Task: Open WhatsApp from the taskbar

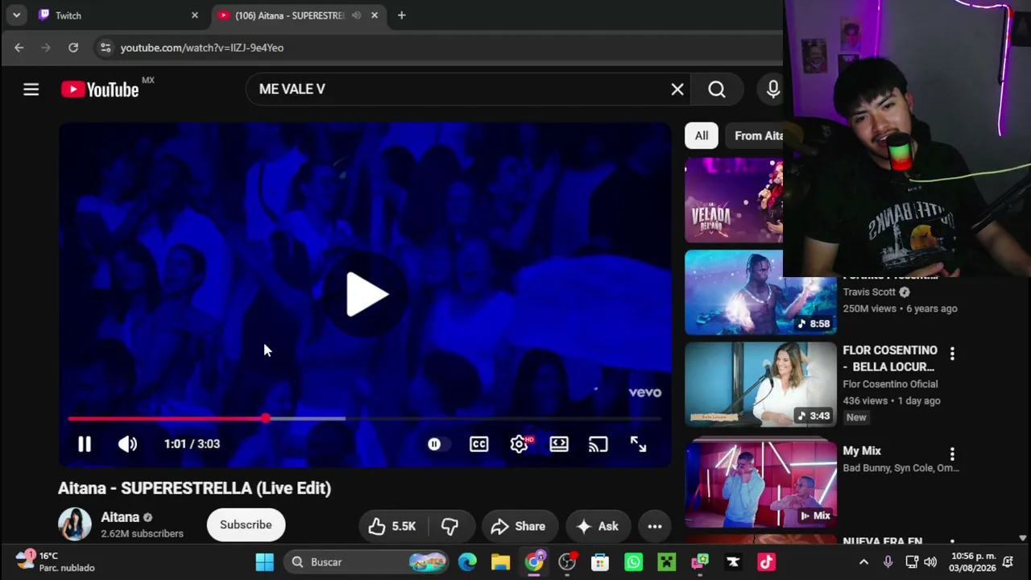Action: [633, 562]
